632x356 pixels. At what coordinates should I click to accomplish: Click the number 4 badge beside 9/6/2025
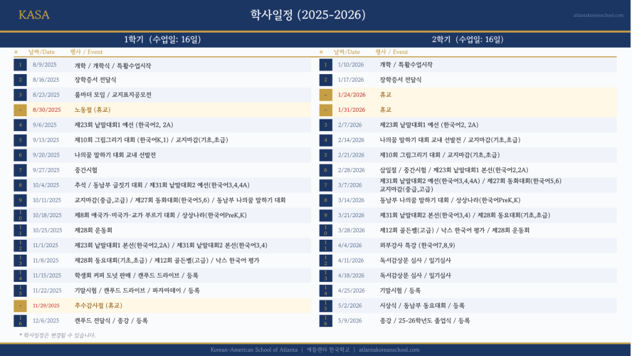(x=20, y=125)
